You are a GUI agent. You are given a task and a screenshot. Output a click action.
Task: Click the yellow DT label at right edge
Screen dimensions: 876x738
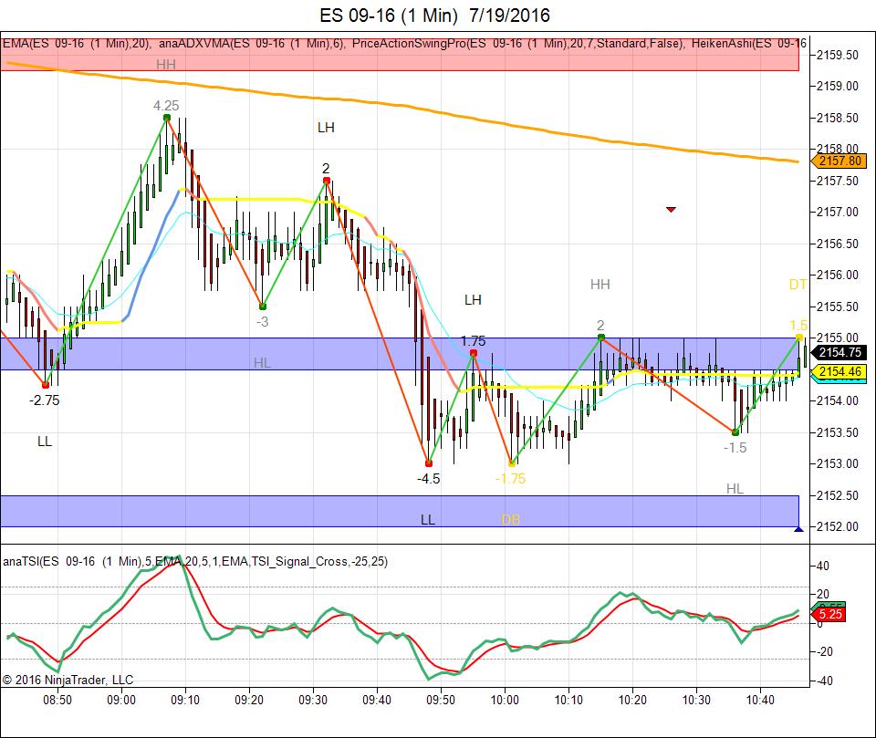pos(798,285)
